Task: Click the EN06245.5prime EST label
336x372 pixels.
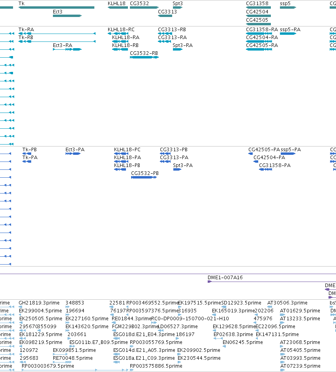Action: [242, 342]
